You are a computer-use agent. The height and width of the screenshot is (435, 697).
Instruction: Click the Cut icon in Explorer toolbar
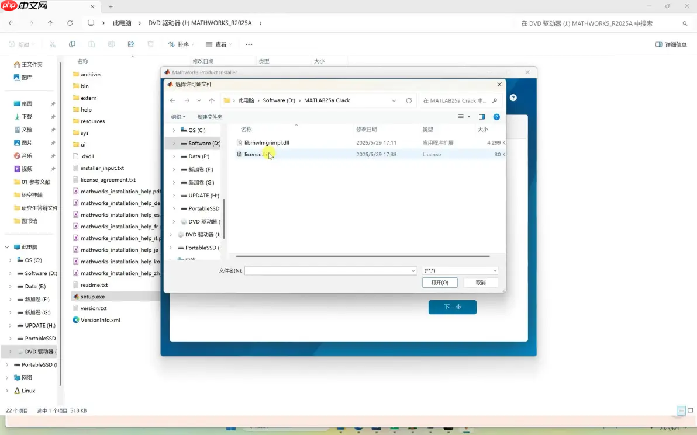pyautogui.click(x=51, y=44)
